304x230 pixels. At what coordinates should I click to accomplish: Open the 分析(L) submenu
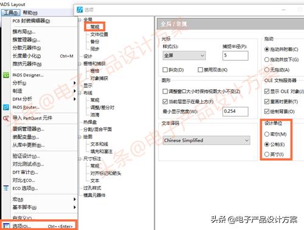pos(43,83)
